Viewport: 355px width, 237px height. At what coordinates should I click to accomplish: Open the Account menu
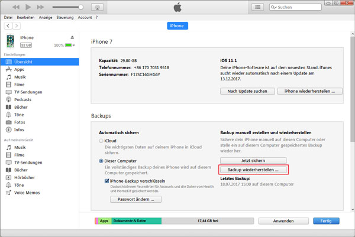point(85,17)
